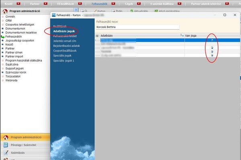The image size is (241, 160).
Task: Maximize the Felhasználó - Karton window
Action: (x=225, y=15)
